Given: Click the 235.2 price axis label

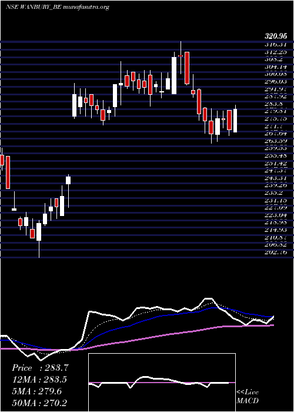Looking at the screenshot, I should [273, 193].
